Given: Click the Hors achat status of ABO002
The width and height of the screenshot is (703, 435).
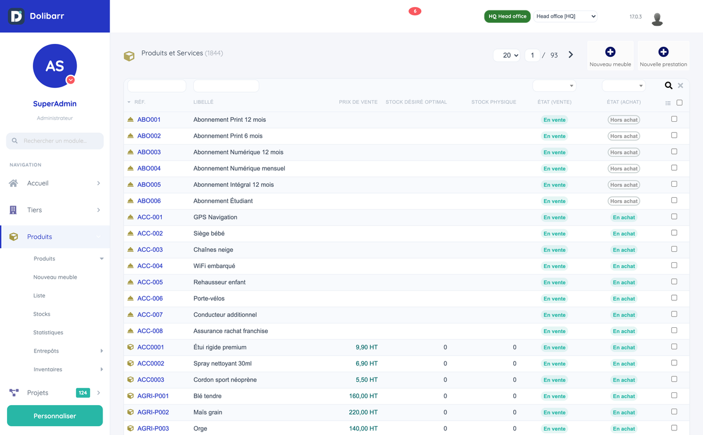Looking at the screenshot, I should pos(623,136).
